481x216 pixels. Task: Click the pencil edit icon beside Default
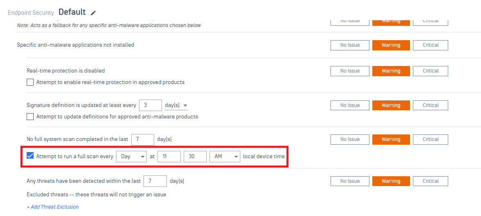click(x=93, y=13)
